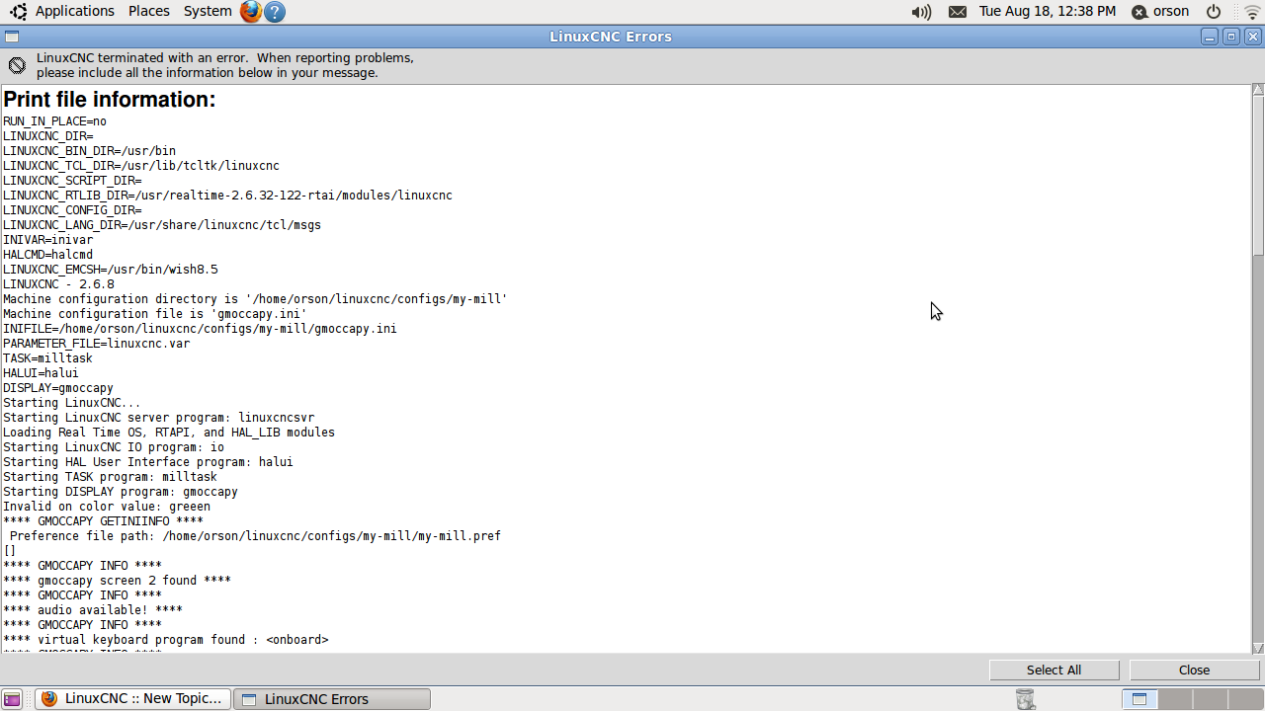
Task: Open the orson user menu
Action: 1161,12
